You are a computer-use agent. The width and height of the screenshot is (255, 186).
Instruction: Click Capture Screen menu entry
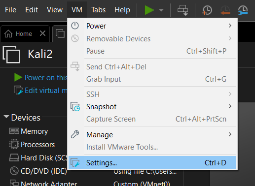click(152, 119)
